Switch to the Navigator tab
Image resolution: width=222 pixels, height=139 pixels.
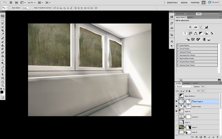(x=190, y=14)
